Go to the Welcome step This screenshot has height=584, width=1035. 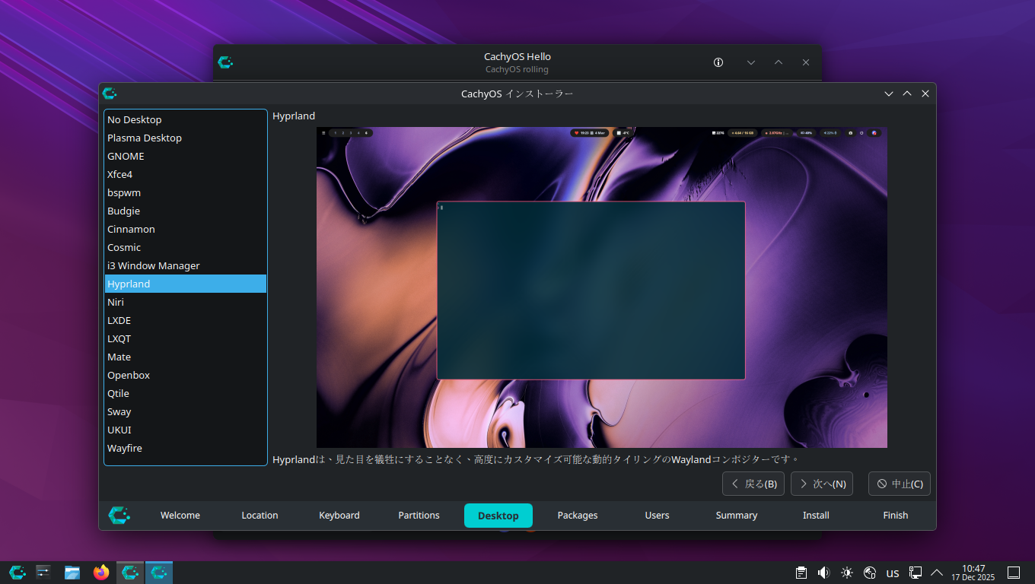(x=180, y=516)
